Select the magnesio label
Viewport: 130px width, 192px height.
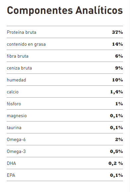(x=17, y=116)
